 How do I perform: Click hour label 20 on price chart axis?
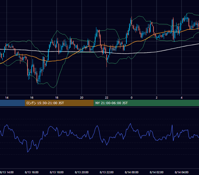pos(82,98)
